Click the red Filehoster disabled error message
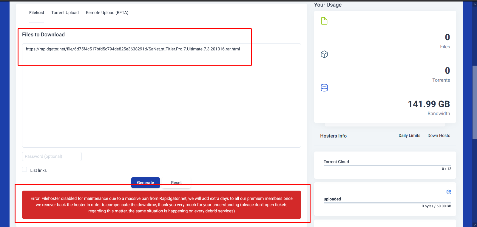This screenshot has height=227, width=477. (161, 205)
